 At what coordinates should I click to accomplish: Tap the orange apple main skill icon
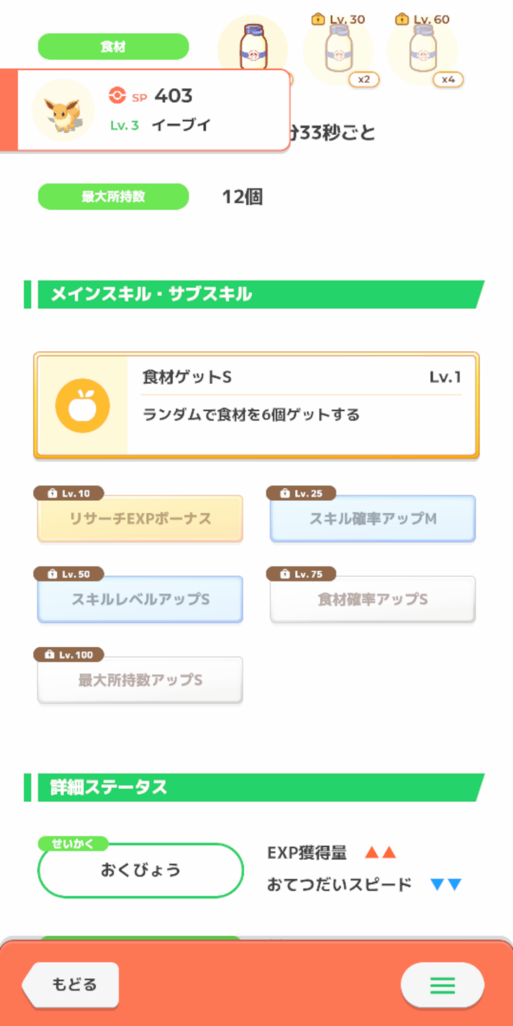click(83, 405)
